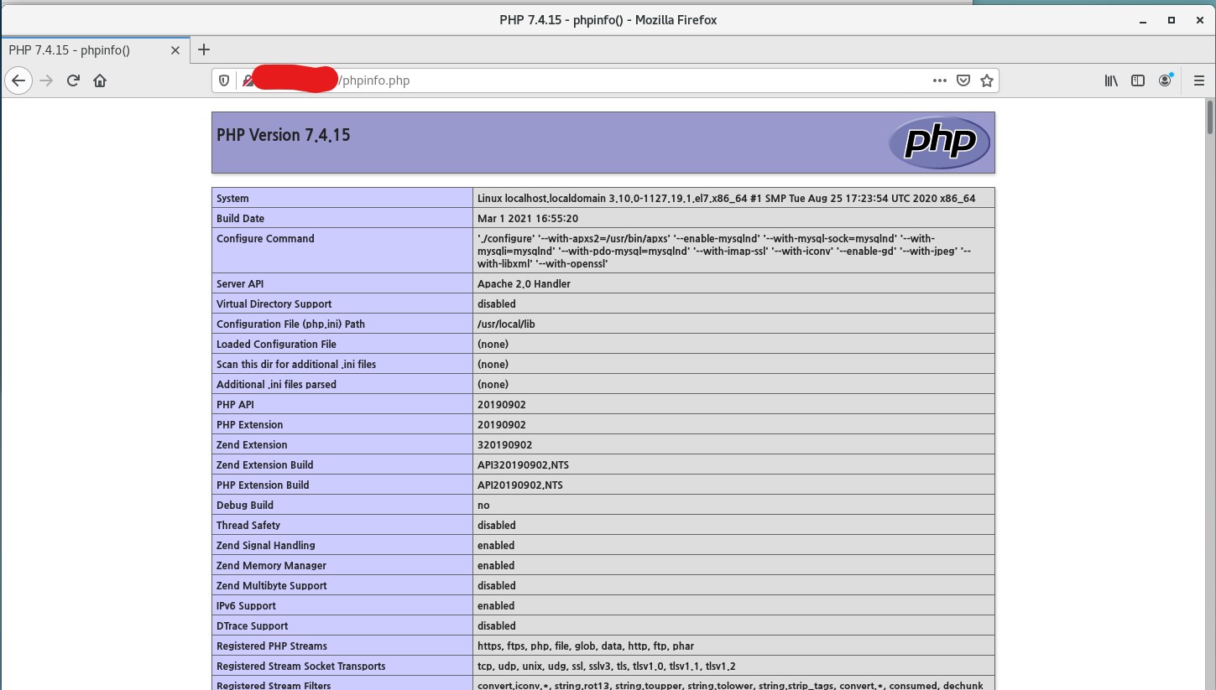Screen dimensions: 1216x690
Task: Click the API320190902,NTS value
Action: pos(523,465)
